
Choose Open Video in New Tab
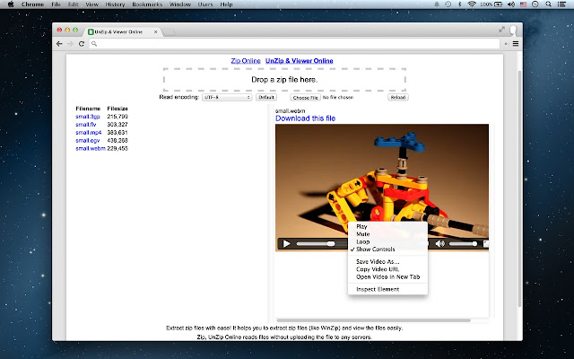[x=387, y=277]
